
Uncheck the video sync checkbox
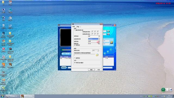75,45
